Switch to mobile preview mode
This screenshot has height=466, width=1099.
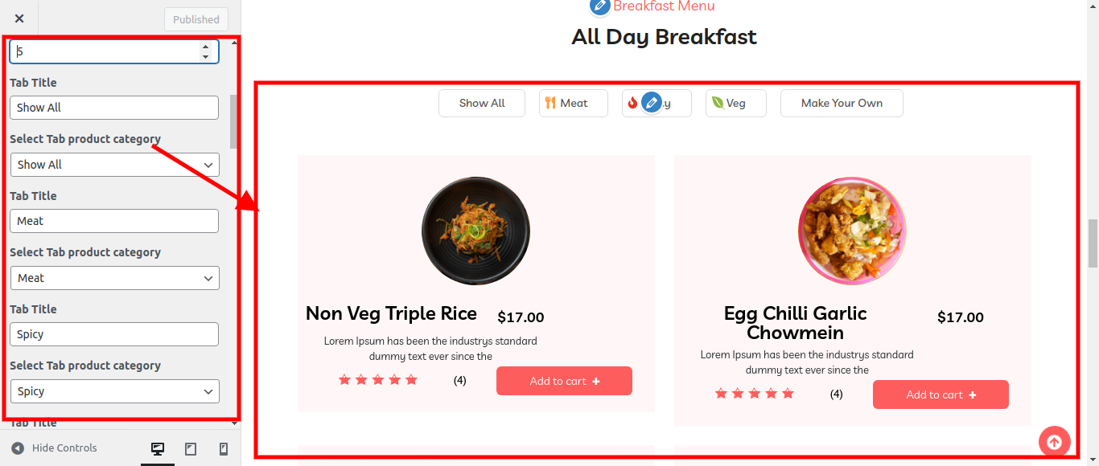[224, 448]
